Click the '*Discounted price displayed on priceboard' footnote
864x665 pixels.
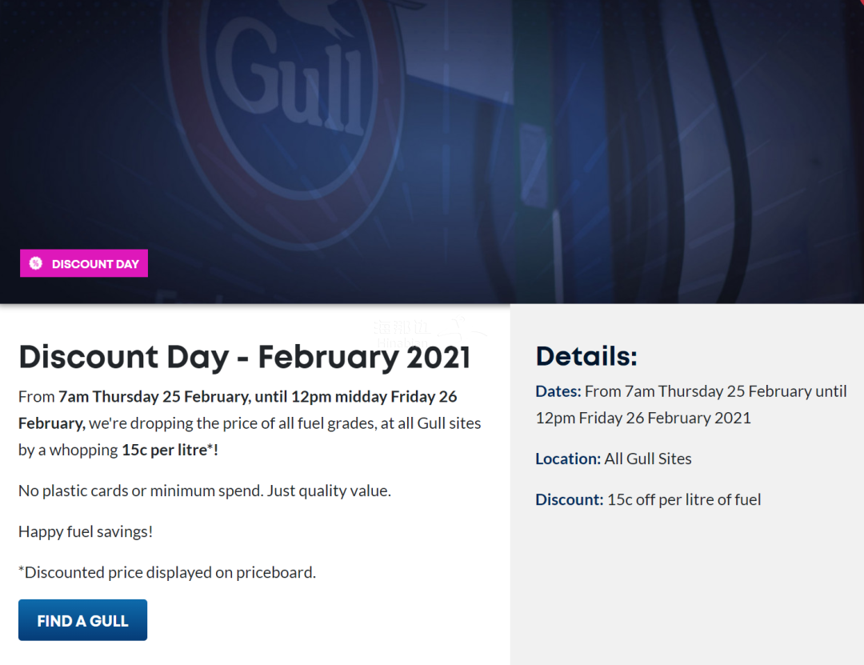(x=167, y=572)
